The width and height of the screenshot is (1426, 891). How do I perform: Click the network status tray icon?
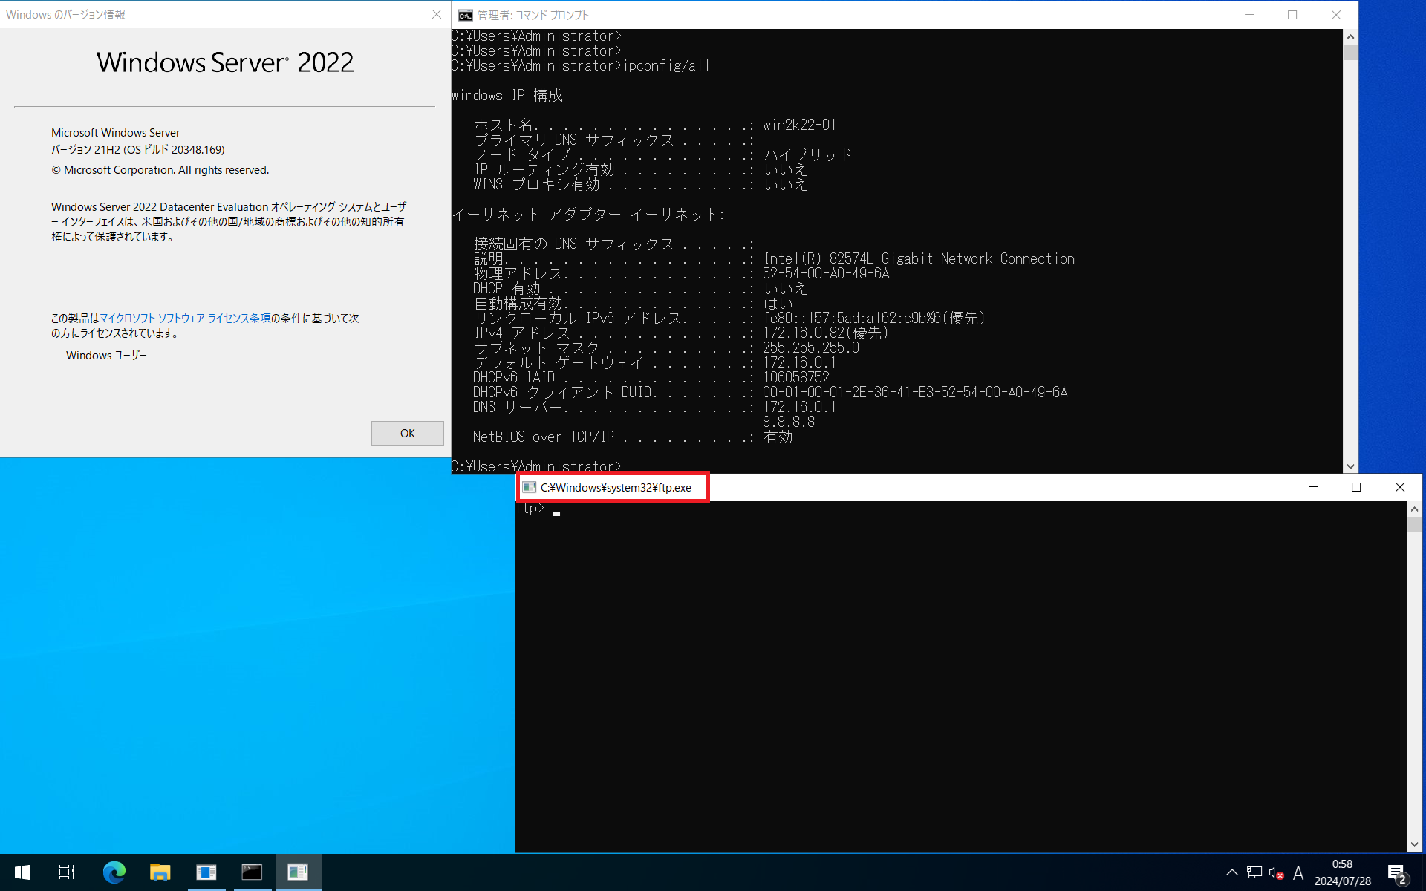1254,873
